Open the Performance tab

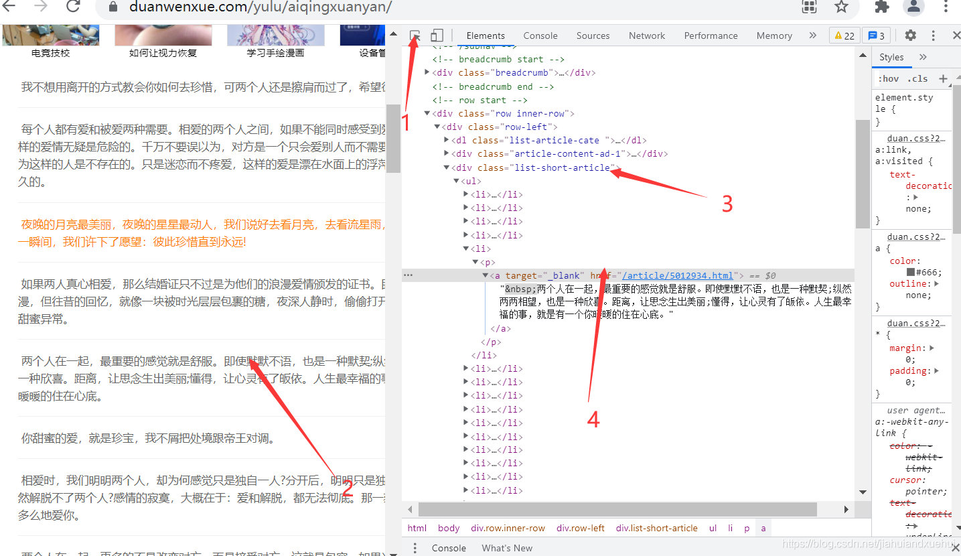711,36
